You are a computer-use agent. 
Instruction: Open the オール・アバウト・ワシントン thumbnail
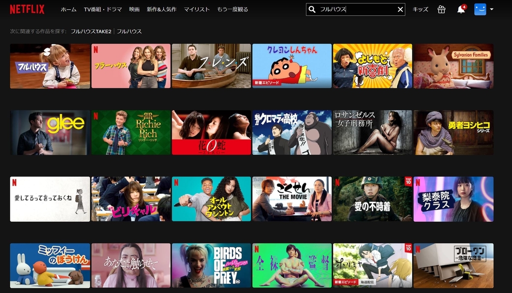211,199
